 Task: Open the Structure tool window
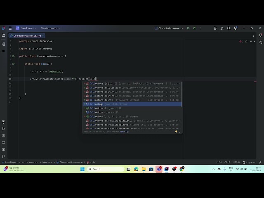pyautogui.click(x=3, y=44)
